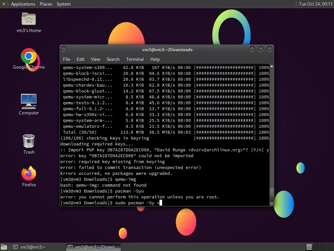The width and height of the screenshot is (334, 251).
Task: Click terminal scrollbar down arrow
Action: pos(272,204)
